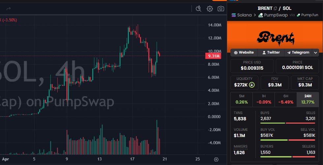Open chart settings gear icon
Viewport: 323px width, 165px height.
coord(210,9)
